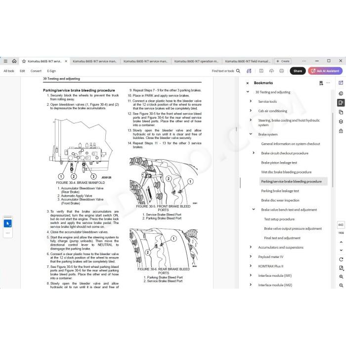Viewport: 346px width, 346px height.
Task: Select the arrow selection tool
Action: point(8,223)
